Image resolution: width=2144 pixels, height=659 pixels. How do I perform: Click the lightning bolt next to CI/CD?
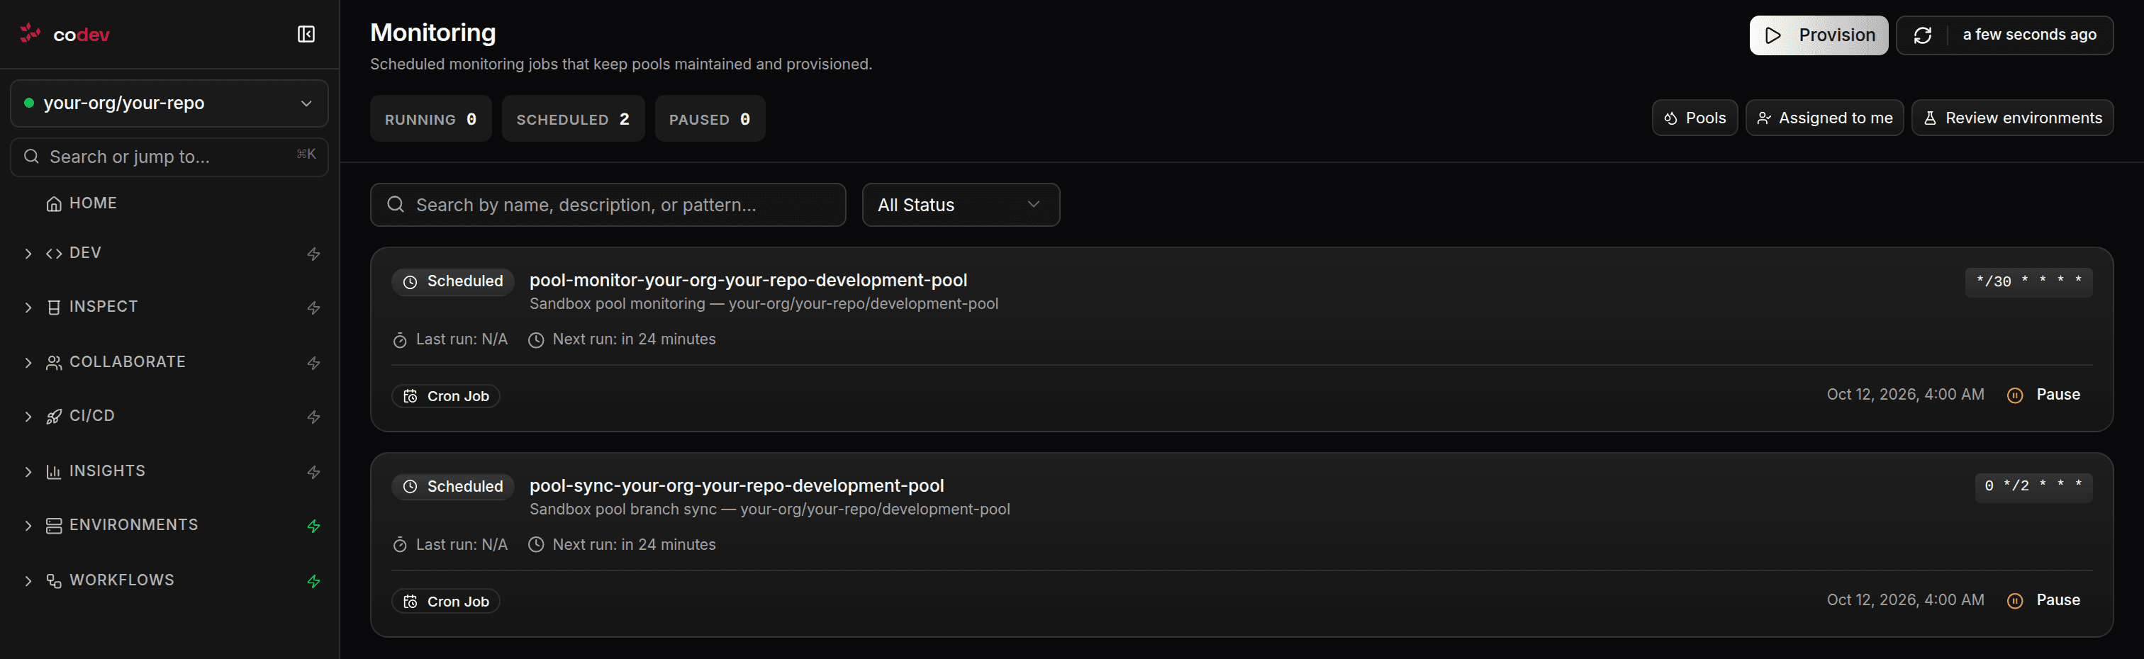pos(314,417)
